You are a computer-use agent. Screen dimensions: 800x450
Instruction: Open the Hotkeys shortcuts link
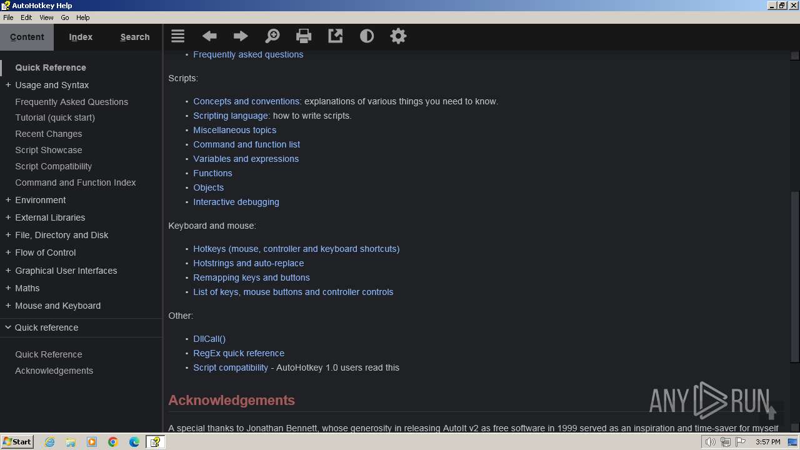[x=296, y=249]
